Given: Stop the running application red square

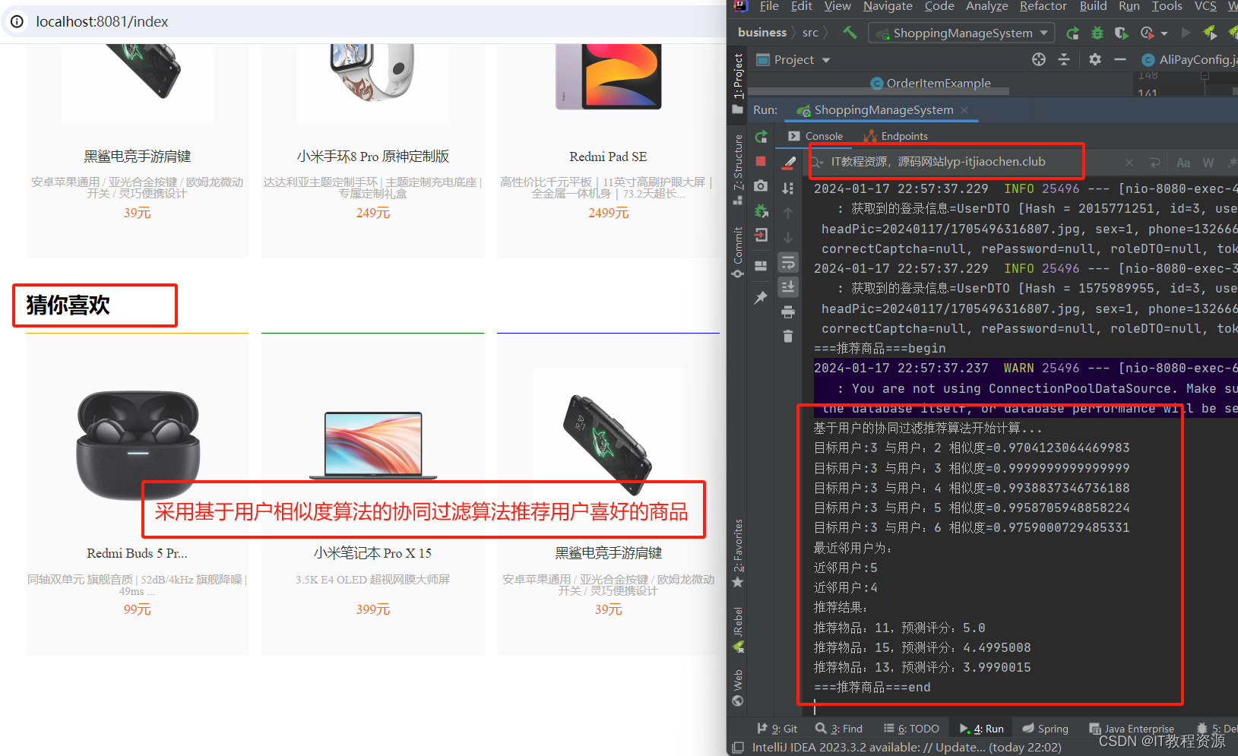Looking at the screenshot, I should (x=761, y=161).
